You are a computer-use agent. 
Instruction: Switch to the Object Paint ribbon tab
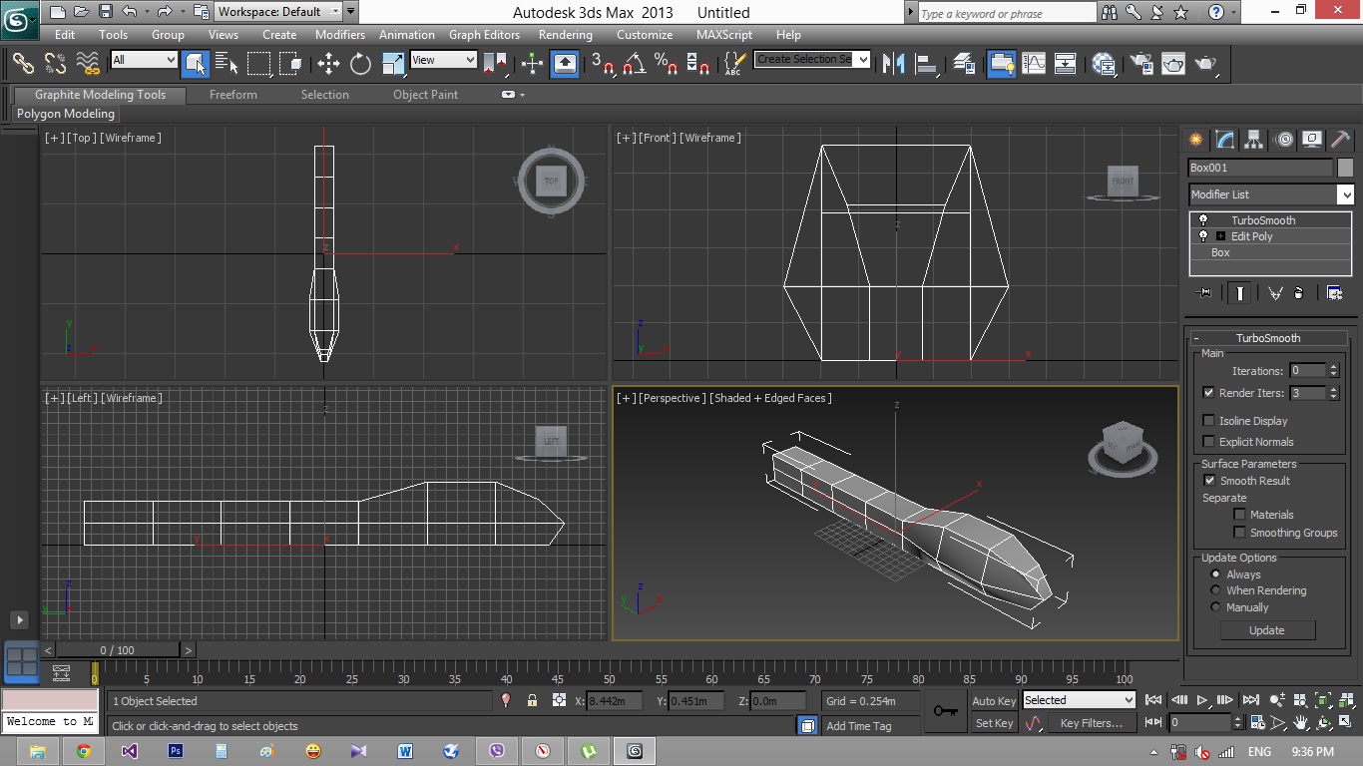[425, 95]
